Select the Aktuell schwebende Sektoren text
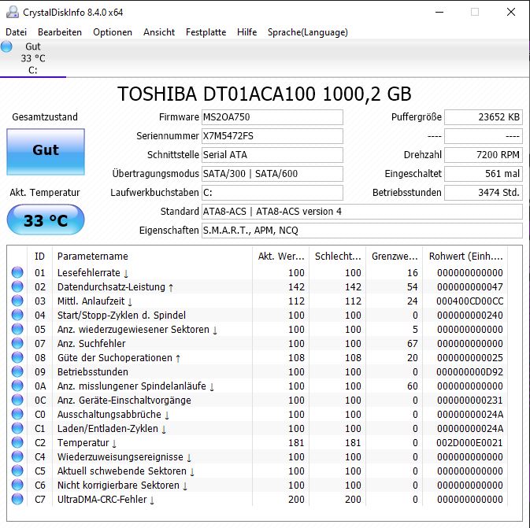This screenshot has height=528, width=530. 126,471
